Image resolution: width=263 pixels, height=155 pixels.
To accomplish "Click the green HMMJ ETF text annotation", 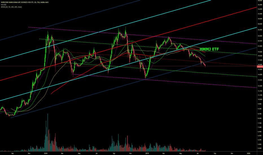I will coord(209,49).
